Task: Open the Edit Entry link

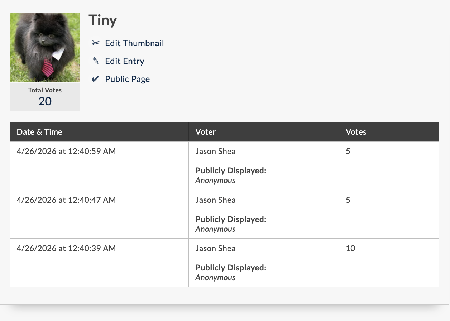Action: [125, 61]
